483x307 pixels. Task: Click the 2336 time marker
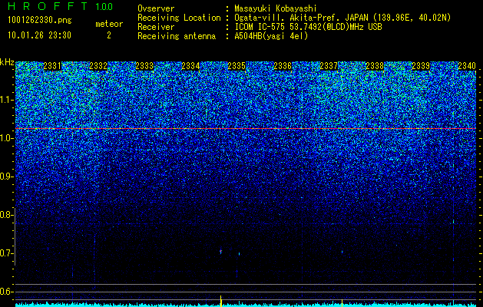(283, 66)
